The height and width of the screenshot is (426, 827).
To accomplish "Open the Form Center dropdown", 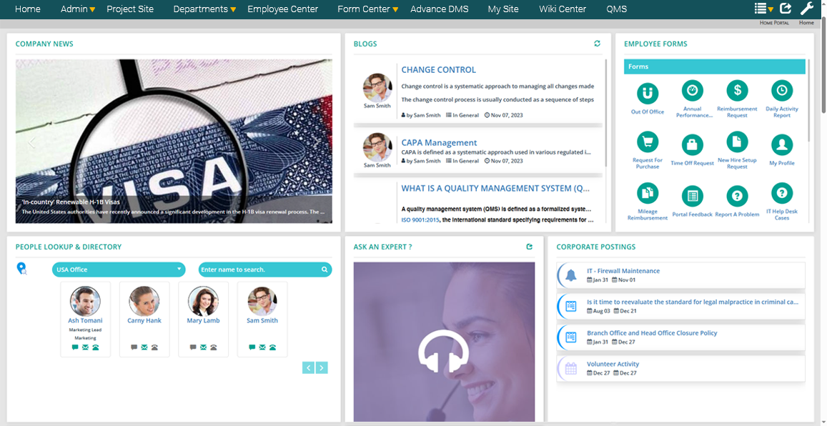I will pyautogui.click(x=367, y=9).
